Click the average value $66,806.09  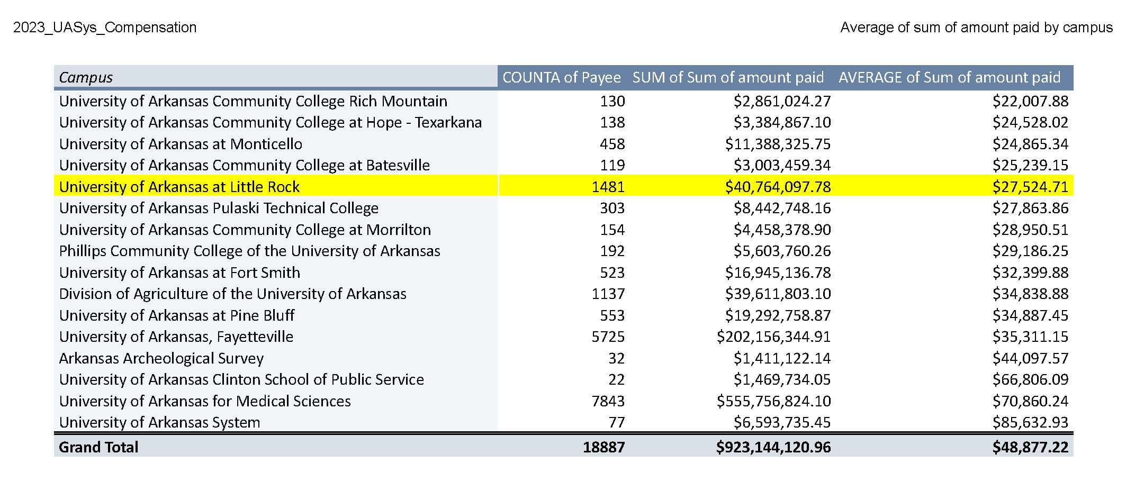pos(1030,379)
